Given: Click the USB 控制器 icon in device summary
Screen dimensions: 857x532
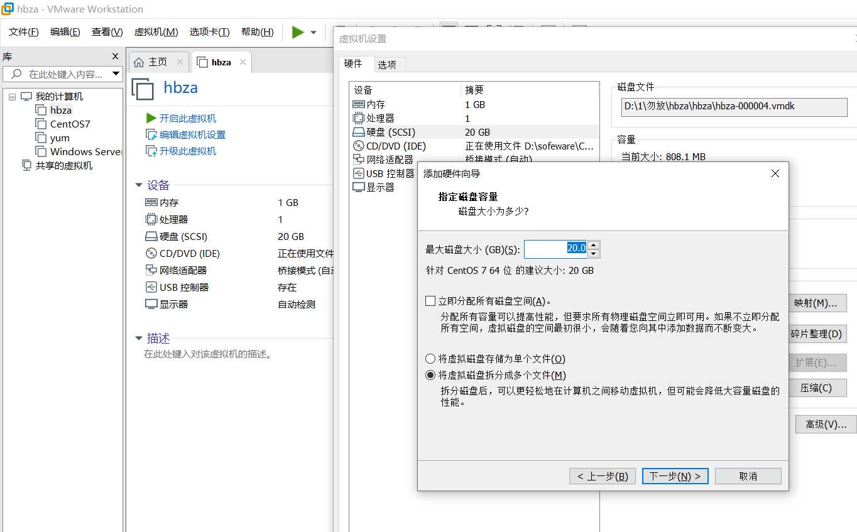Looking at the screenshot, I should point(151,287).
